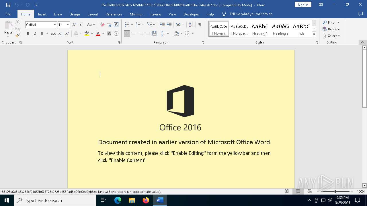Open Firefox from taskbar
Viewport: 367px width, 206px height.
click(146, 200)
